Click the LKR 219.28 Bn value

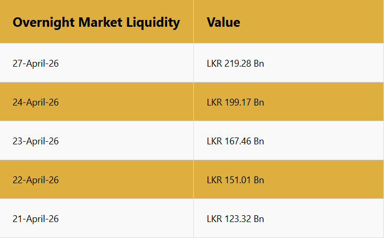(x=235, y=64)
